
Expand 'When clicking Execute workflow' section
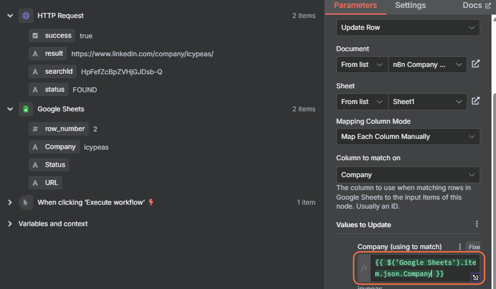pyautogui.click(x=10, y=202)
